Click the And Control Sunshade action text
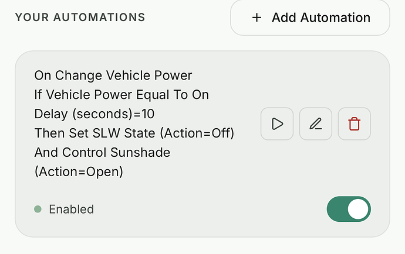Image resolution: width=405 pixels, height=254 pixels. click(x=102, y=153)
